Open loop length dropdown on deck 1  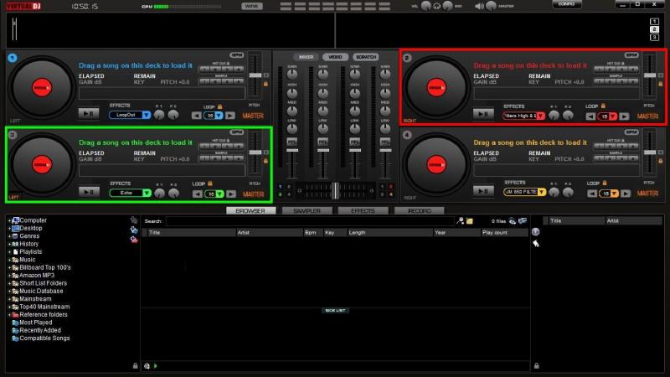(x=219, y=116)
